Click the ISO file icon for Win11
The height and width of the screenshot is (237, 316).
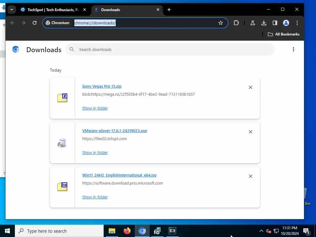62,187
